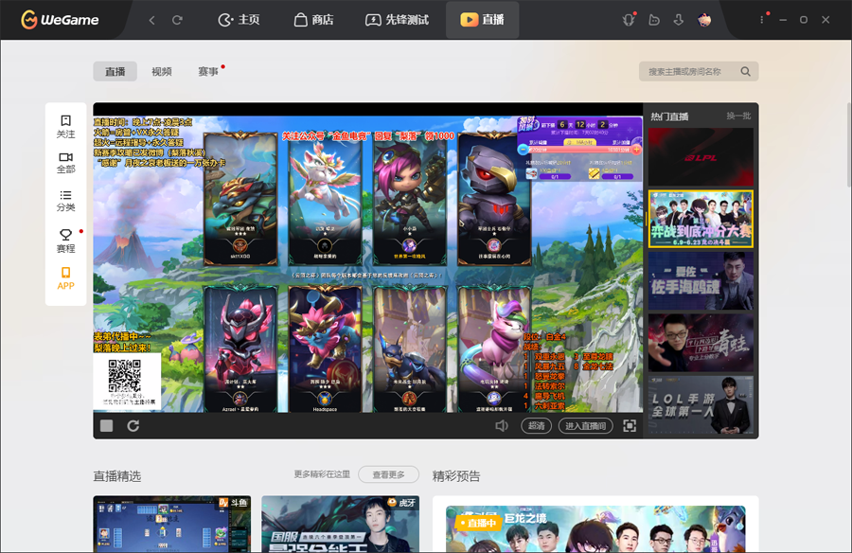
Task: Open the more options three-dot menu
Action: click(760, 18)
